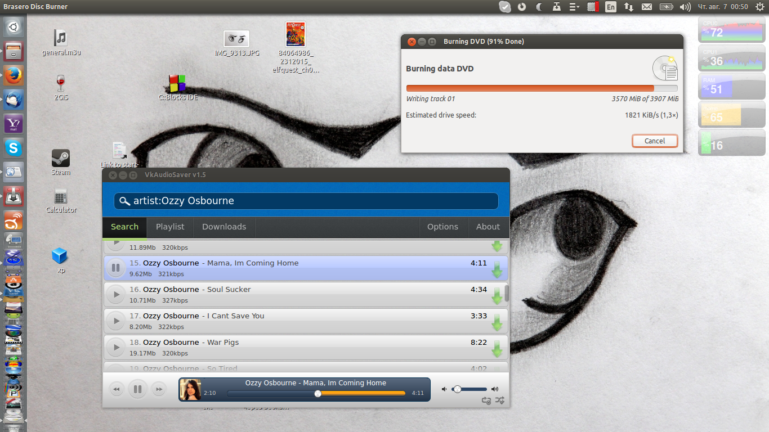
Task: Open the indicator menu with dropdown arrow
Action: coord(574,7)
